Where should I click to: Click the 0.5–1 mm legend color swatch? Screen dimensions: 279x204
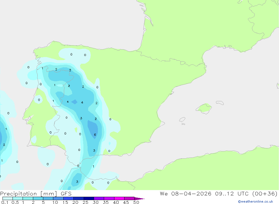[18, 198]
